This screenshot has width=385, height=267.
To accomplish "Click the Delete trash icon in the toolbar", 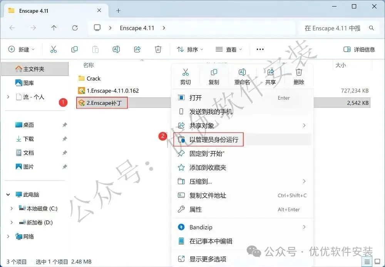I will click(x=158, y=49).
